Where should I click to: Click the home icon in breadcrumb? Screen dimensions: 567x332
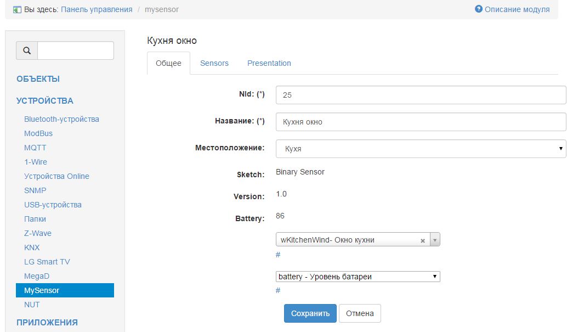[17, 10]
